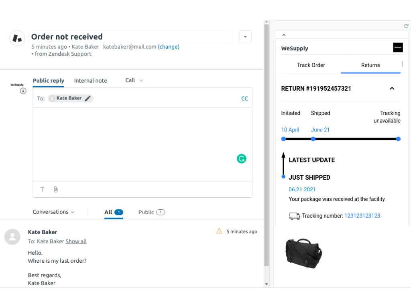This screenshot has width=411, height=308.
Task: Collapse the WeSupply app panel chevron
Action: (283, 35)
